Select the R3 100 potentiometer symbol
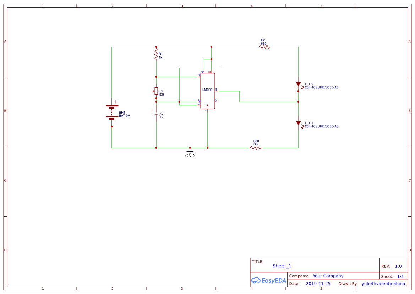This screenshot has width=415, height=294. 156,92
